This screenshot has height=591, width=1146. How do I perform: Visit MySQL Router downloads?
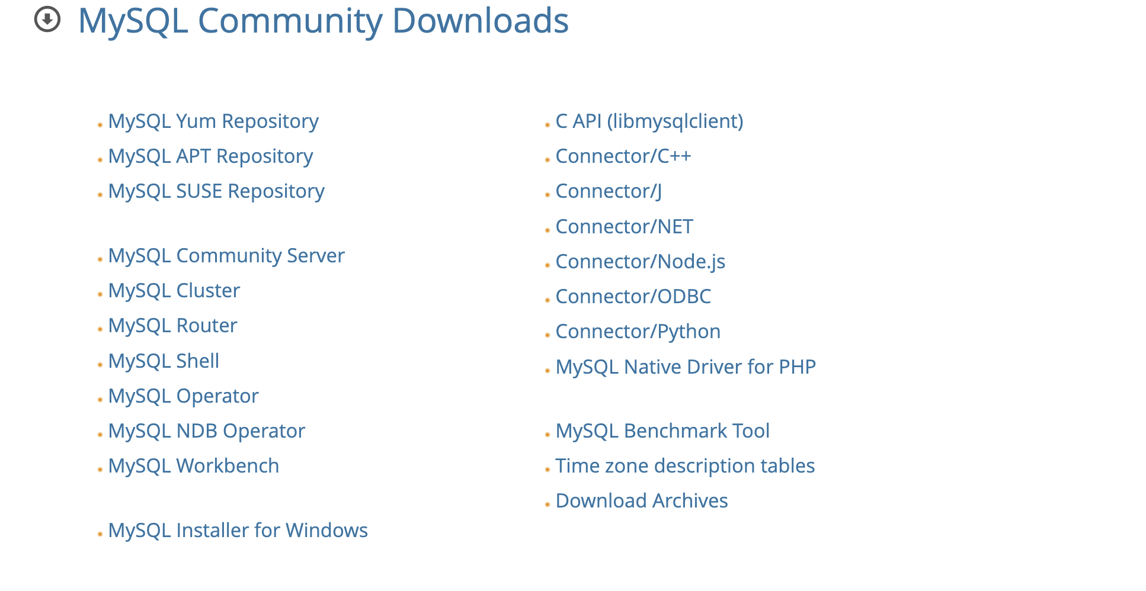pos(172,326)
